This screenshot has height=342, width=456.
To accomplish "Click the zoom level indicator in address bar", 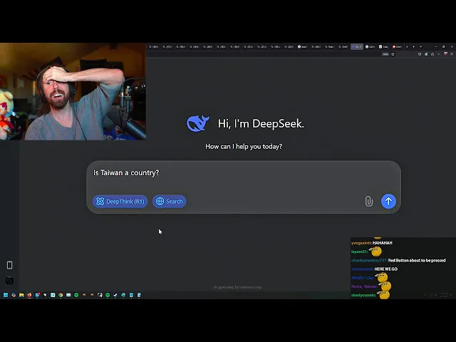I will tap(385, 54).
